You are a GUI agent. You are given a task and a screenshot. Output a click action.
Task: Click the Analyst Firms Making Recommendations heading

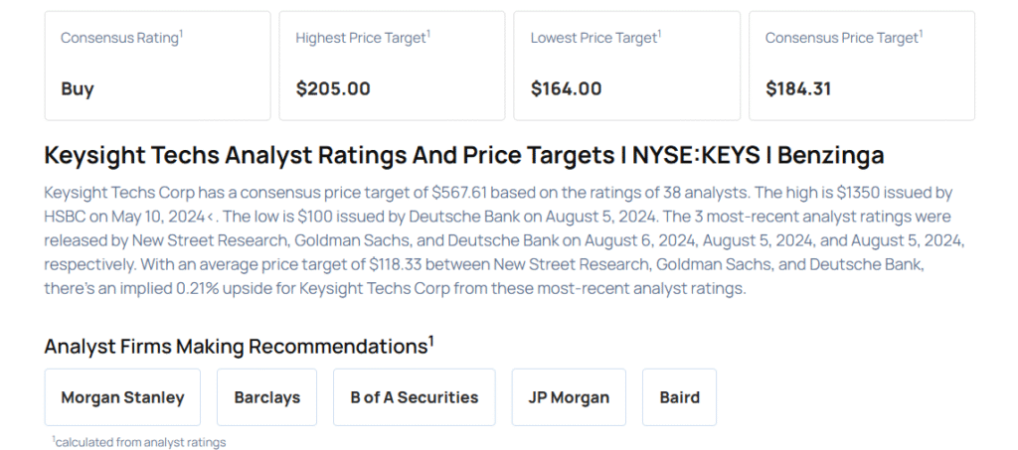pyautogui.click(x=239, y=346)
